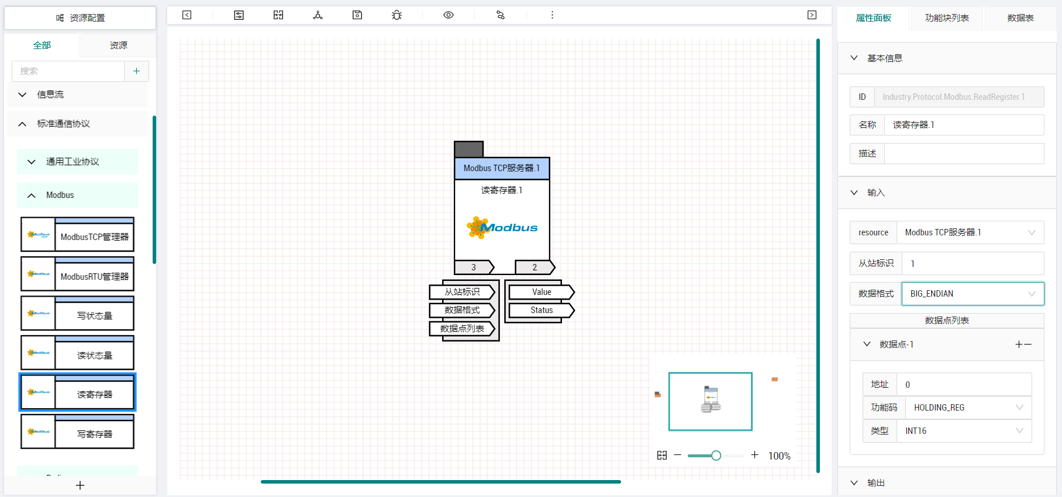The height and width of the screenshot is (497, 1062).
Task: Click the zoom slider handle
Action: pyautogui.click(x=716, y=456)
